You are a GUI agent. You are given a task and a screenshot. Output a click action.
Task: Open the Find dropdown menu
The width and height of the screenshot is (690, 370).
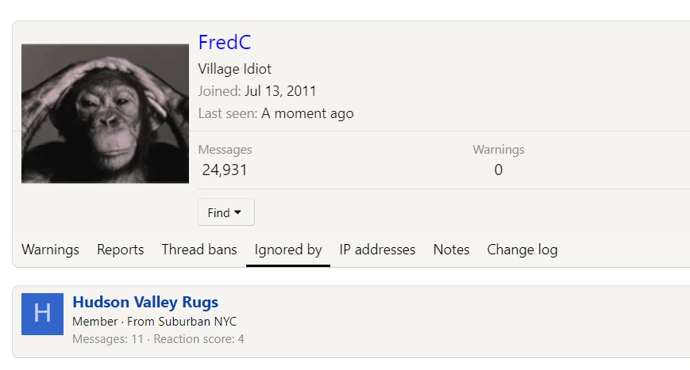click(x=226, y=212)
